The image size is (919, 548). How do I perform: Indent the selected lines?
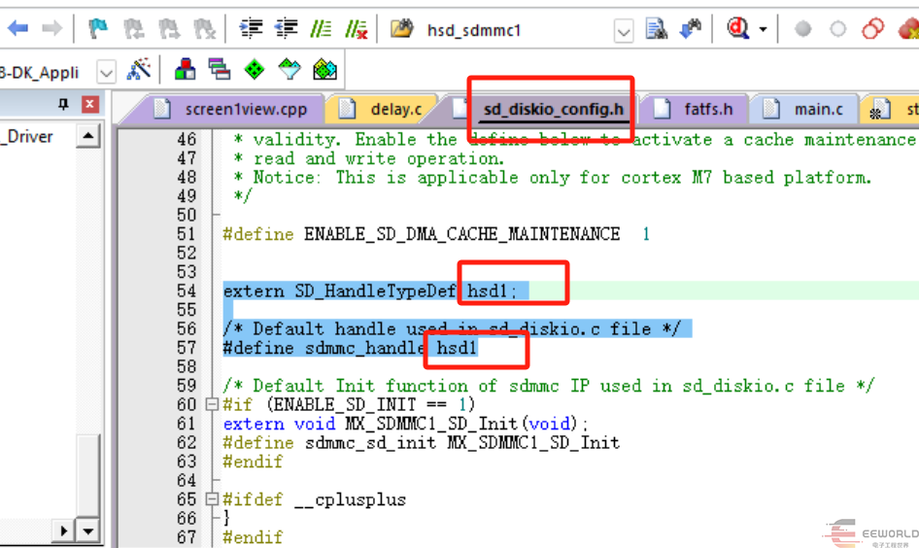(252, 29)
